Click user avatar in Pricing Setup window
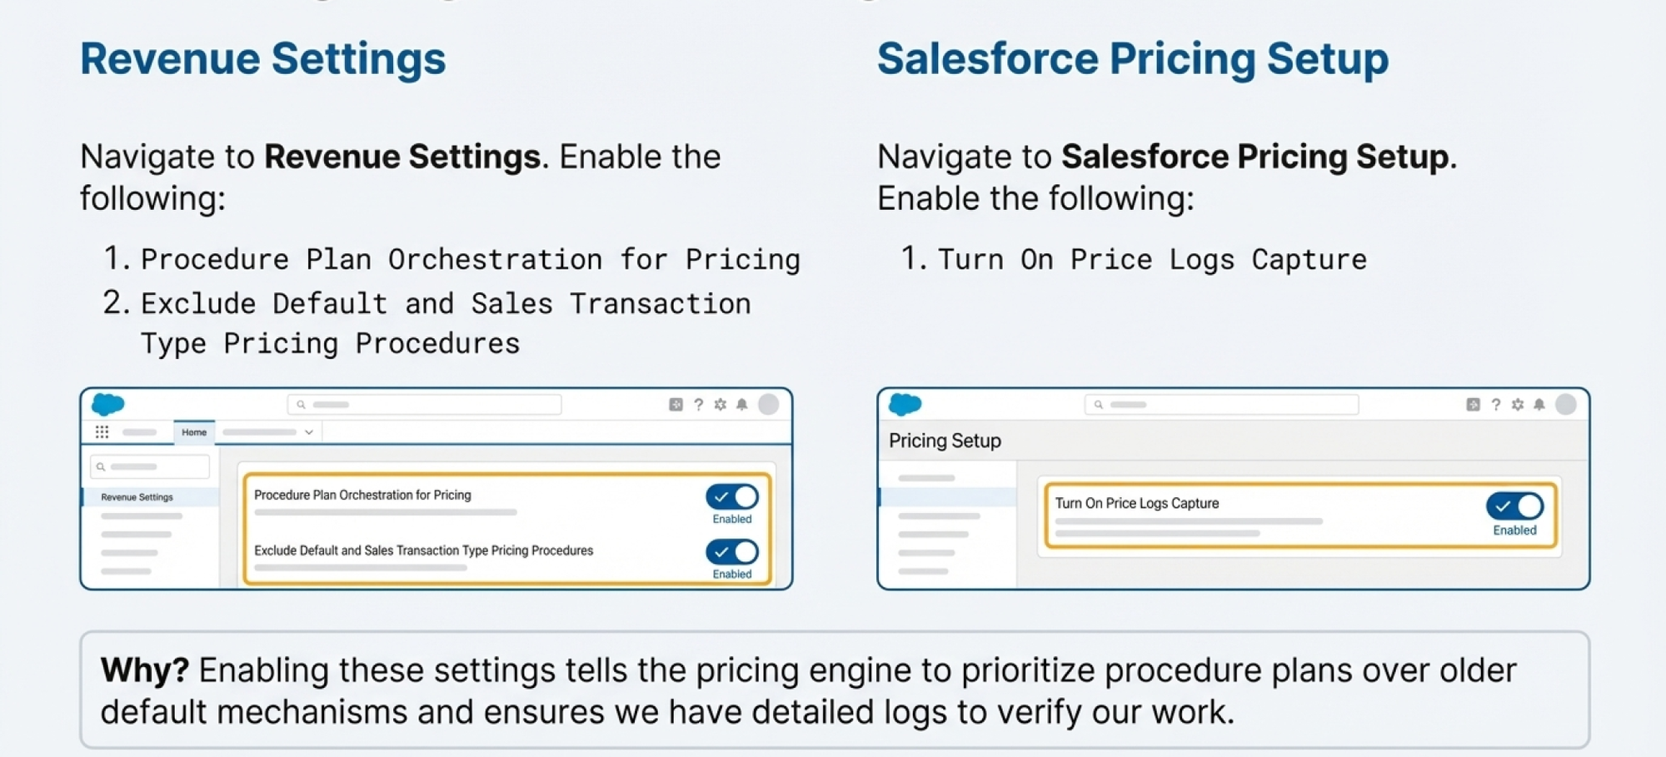1666x757 pixels. [x=1566, y=405]
